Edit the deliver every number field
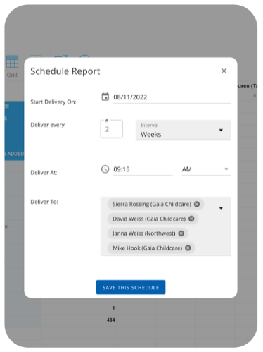This screenshot has width=263, height=352. [x=111, y=129]
